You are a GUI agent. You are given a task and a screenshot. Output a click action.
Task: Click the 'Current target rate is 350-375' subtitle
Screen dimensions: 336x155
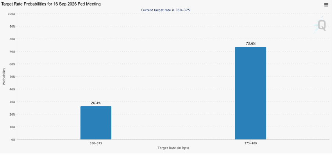coord(165,10)
